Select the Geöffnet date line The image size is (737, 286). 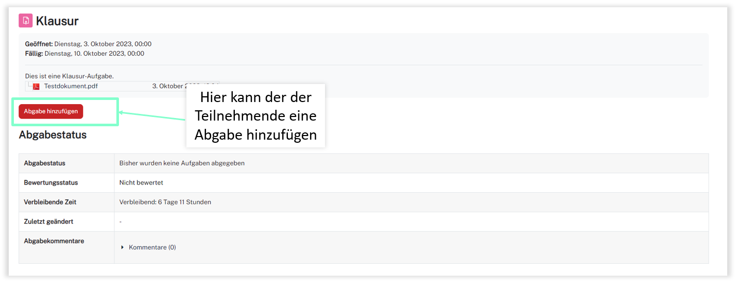pos(88,44)
